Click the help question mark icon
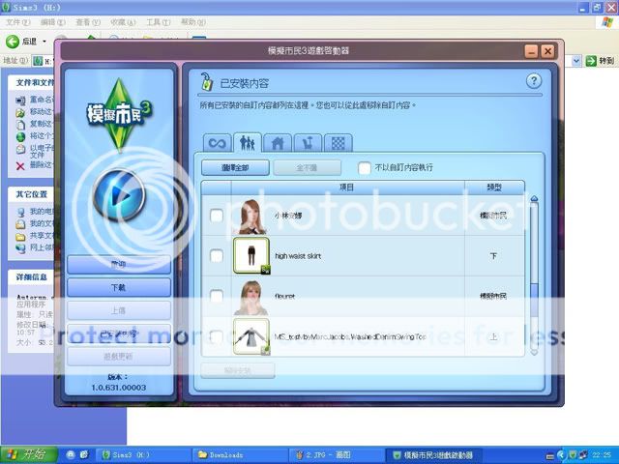Viewport: 619px width, 464px height. [534, 81]
